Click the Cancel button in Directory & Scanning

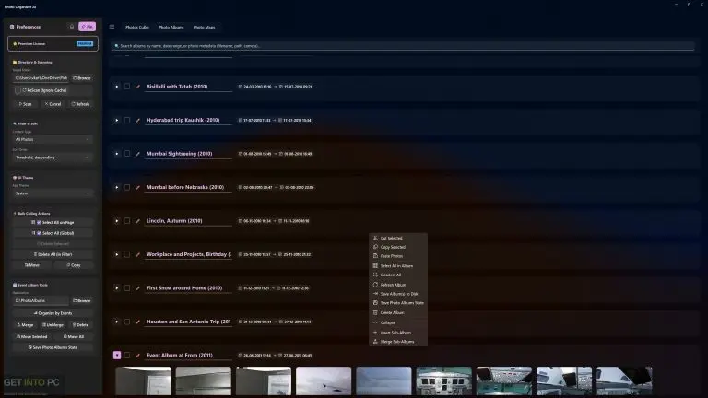(53, 104)
